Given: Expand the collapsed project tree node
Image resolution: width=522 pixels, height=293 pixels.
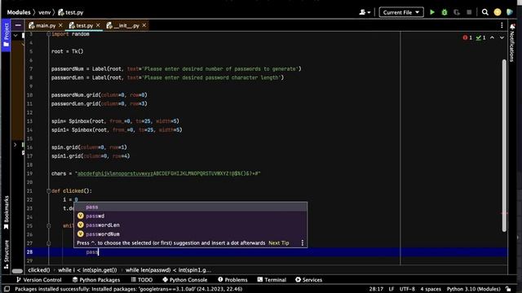Looking at the screenshot, I should (15, 145).
